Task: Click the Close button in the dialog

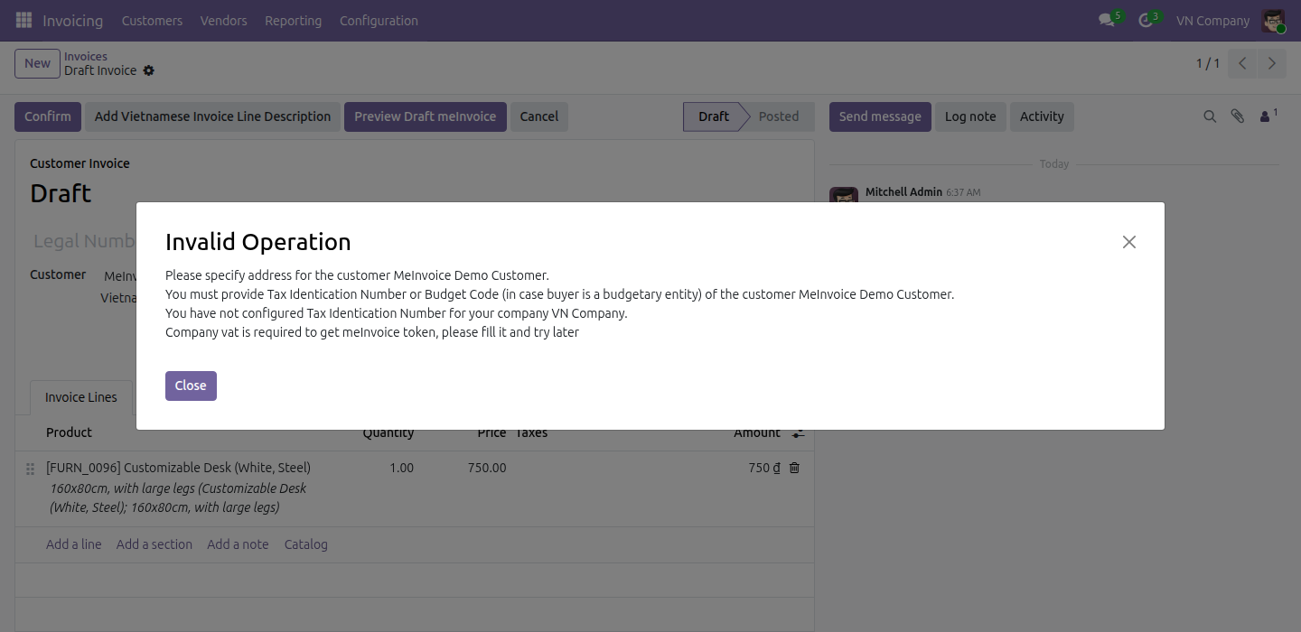Action: pos(191,386)
